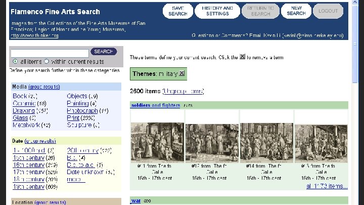
Task: Filter by Media: Photograph
Action: 82,111
